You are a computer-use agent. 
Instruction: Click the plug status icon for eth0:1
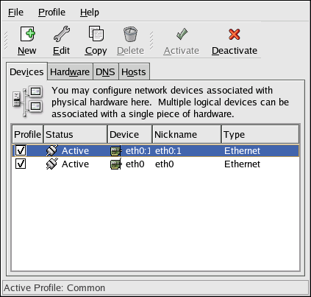tap(52, 150)
